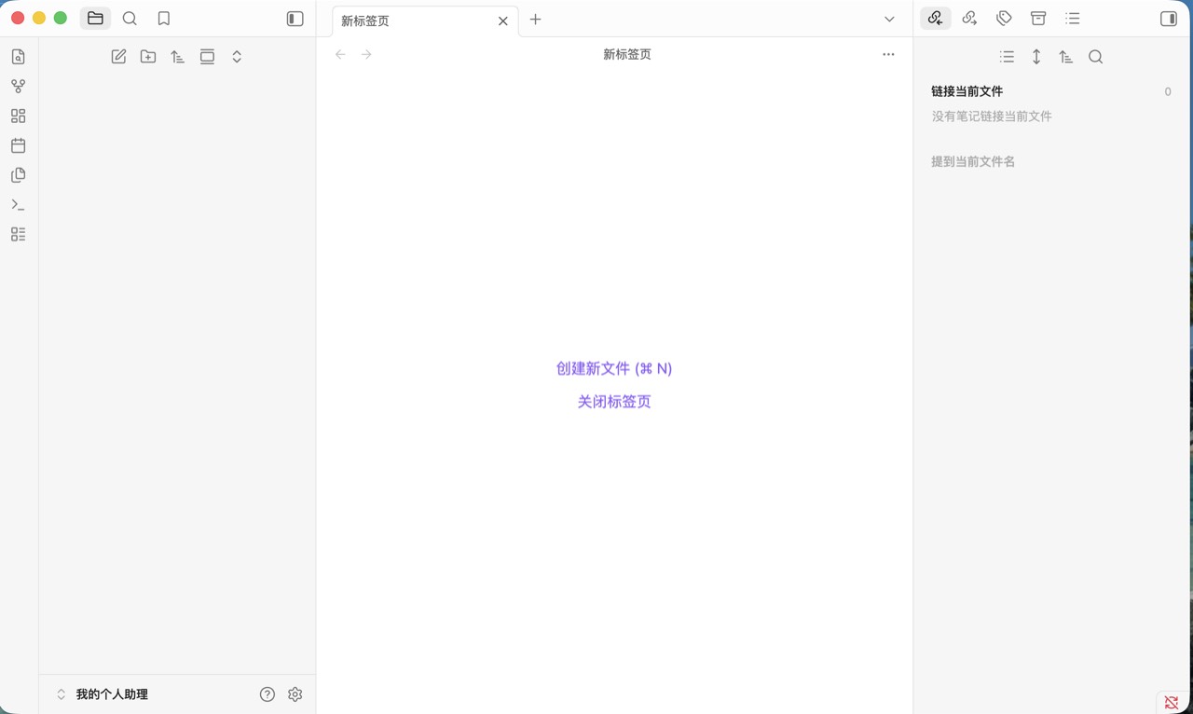Expand the 提到当前文件名 section

click(x=973, y=161)
